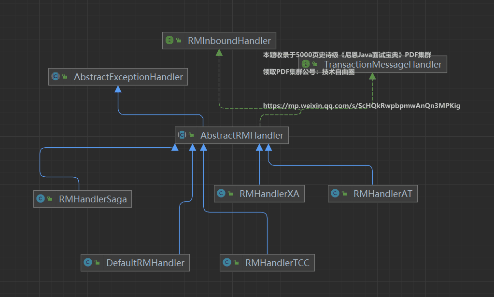
Task: Click the RMHandlerTCC label text
Action: click(277, 263)
